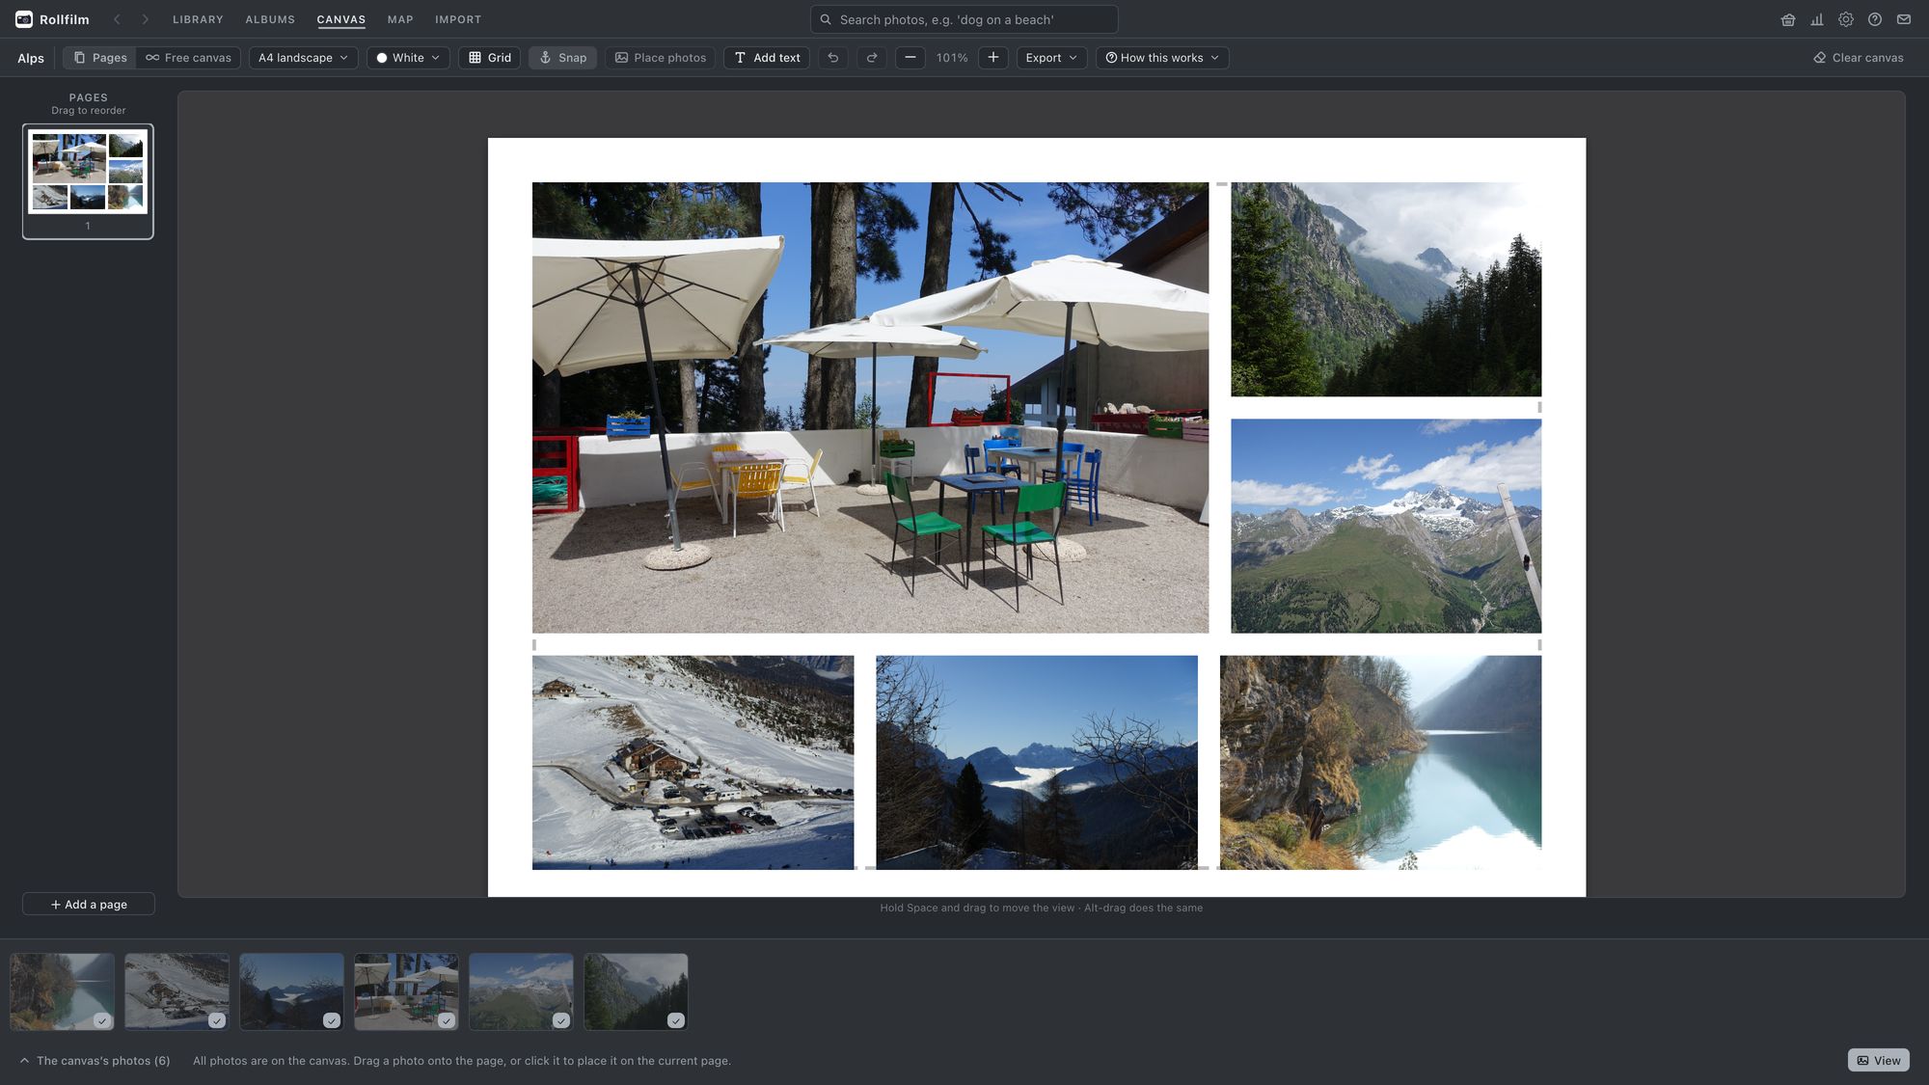
Task: Open the Import tab
Action: [458, 19]
